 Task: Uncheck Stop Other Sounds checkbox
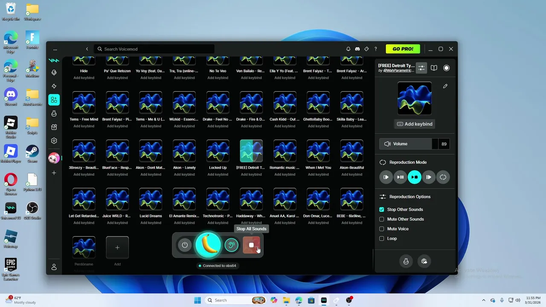click(382, 209)
